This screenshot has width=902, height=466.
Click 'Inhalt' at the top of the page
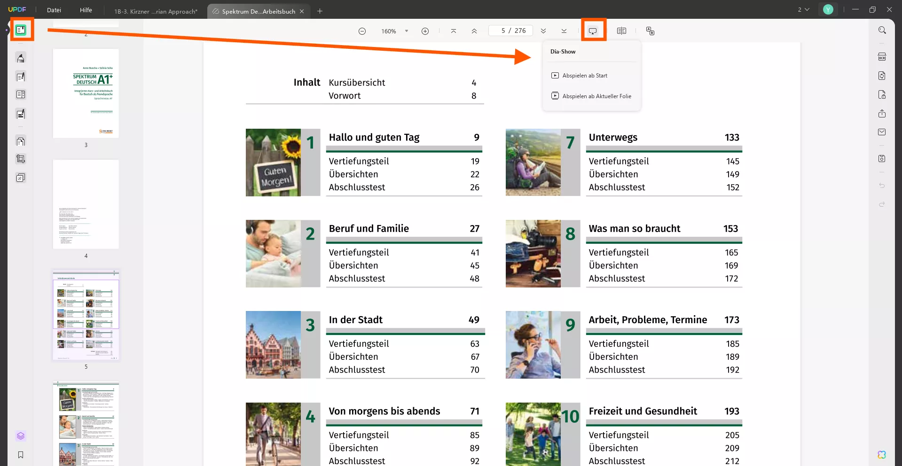point(307,83)
